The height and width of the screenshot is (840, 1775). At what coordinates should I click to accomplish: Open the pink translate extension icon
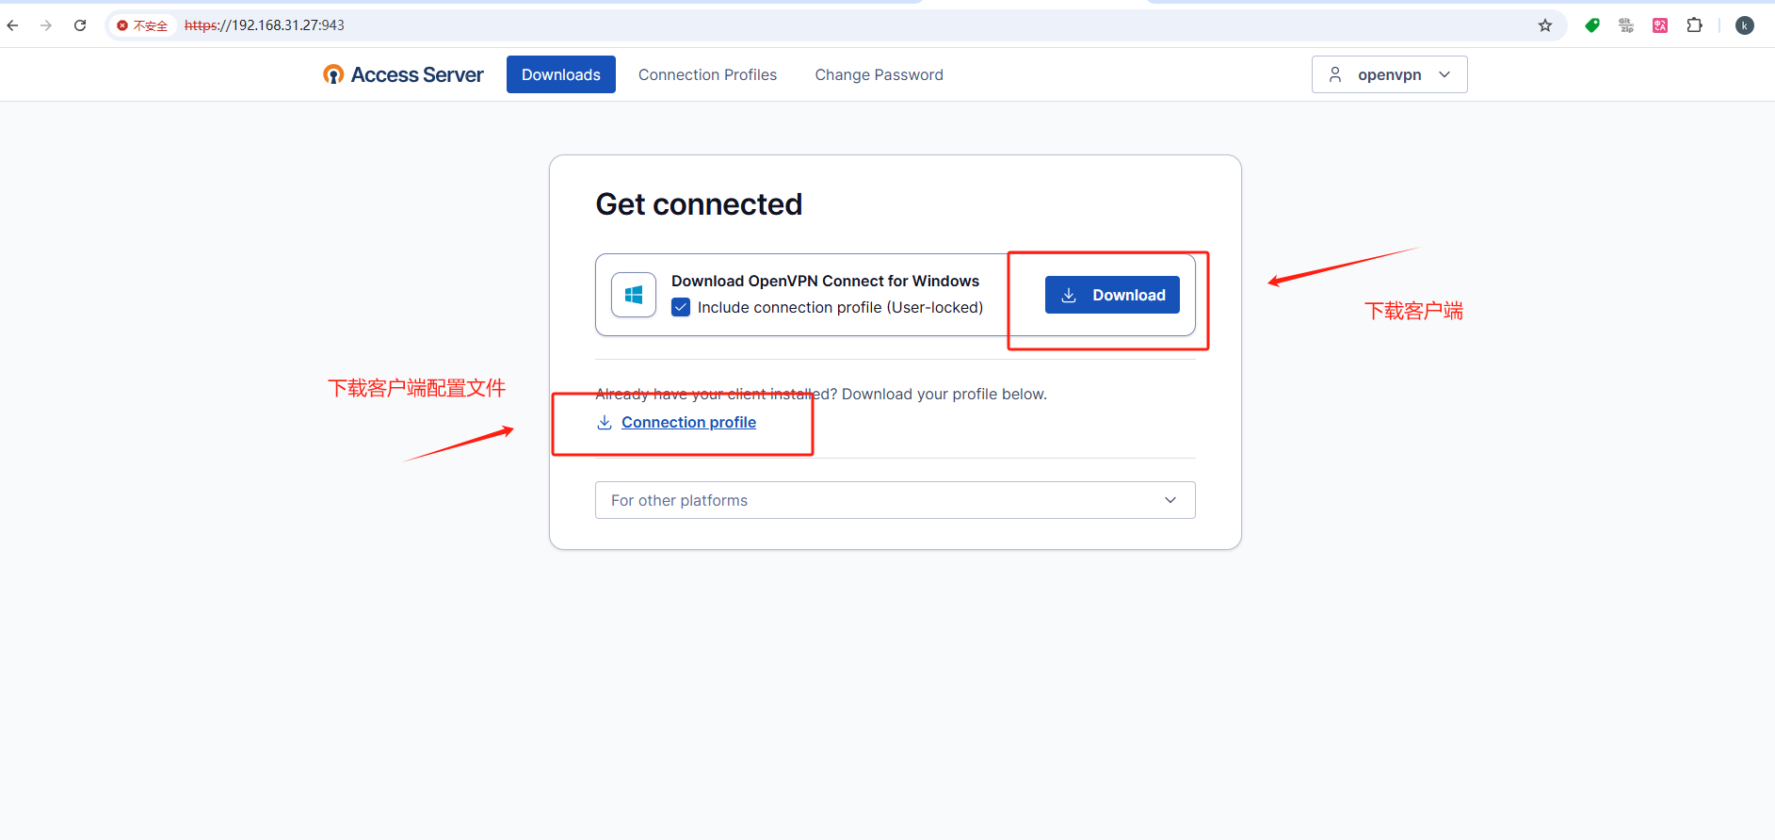1660,25
